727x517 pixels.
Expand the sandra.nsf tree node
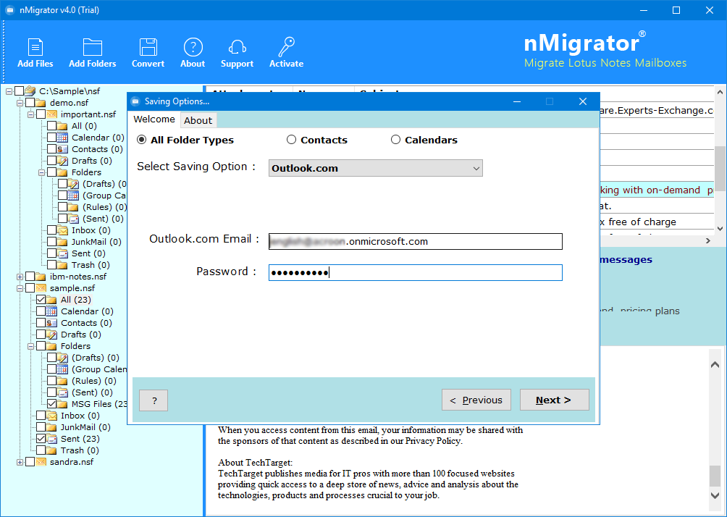(20, 462)
